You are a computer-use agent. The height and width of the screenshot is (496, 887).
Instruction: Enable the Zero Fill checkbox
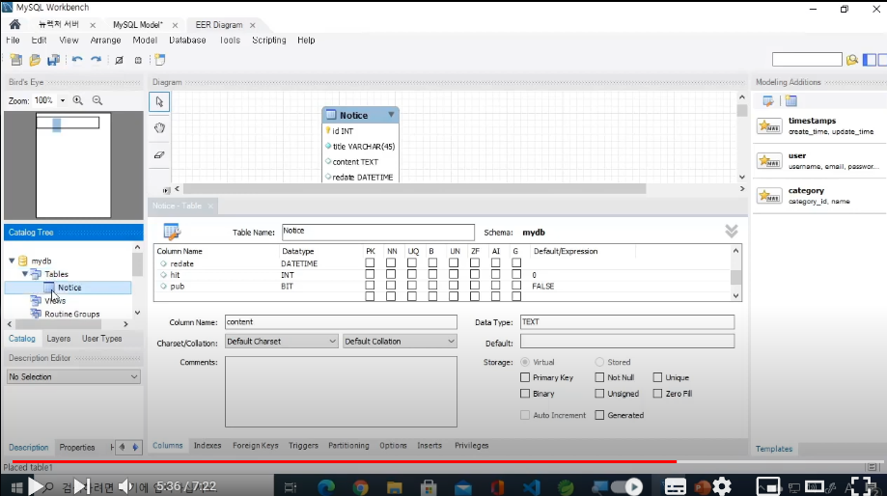coord(657,393)
